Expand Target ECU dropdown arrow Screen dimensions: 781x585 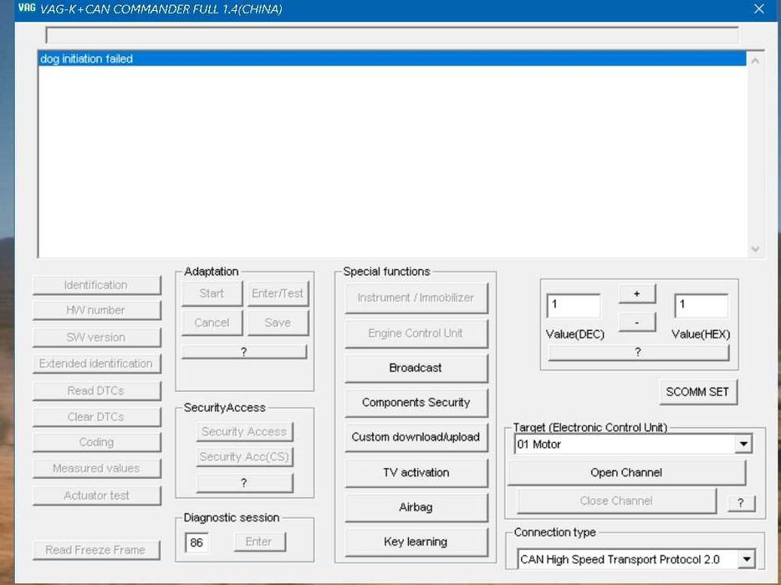743,444
